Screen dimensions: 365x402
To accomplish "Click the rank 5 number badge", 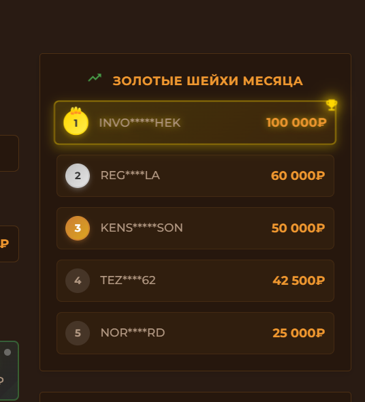I will pyautogui.click(x=78, y=333).
